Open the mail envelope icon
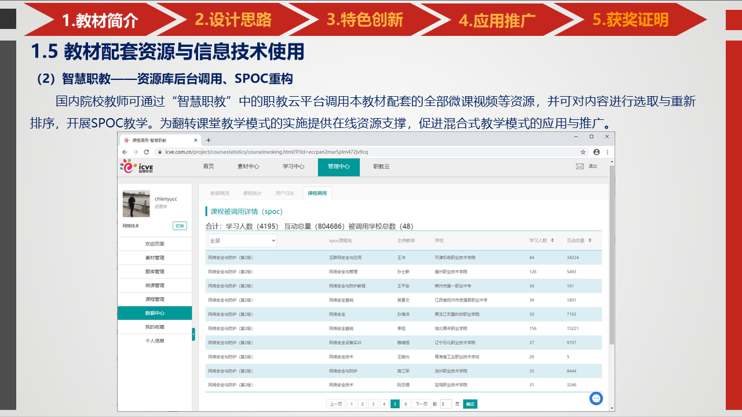The height and width of the screenshot is (417, 742). (x=580, y=166)
